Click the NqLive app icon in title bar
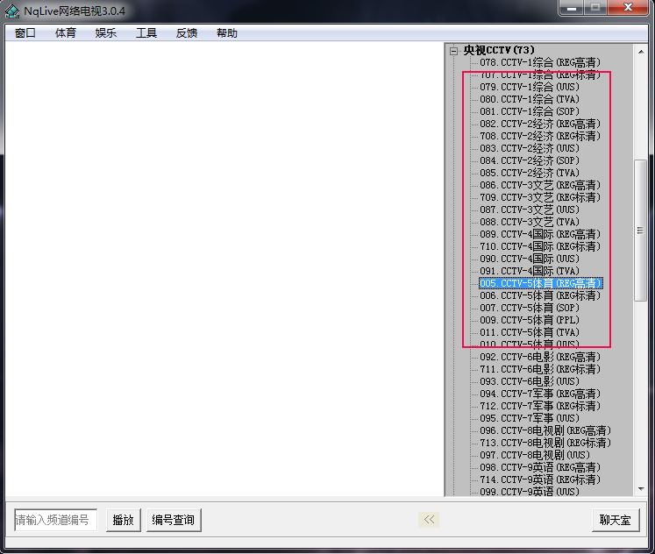 coord(11,11)
